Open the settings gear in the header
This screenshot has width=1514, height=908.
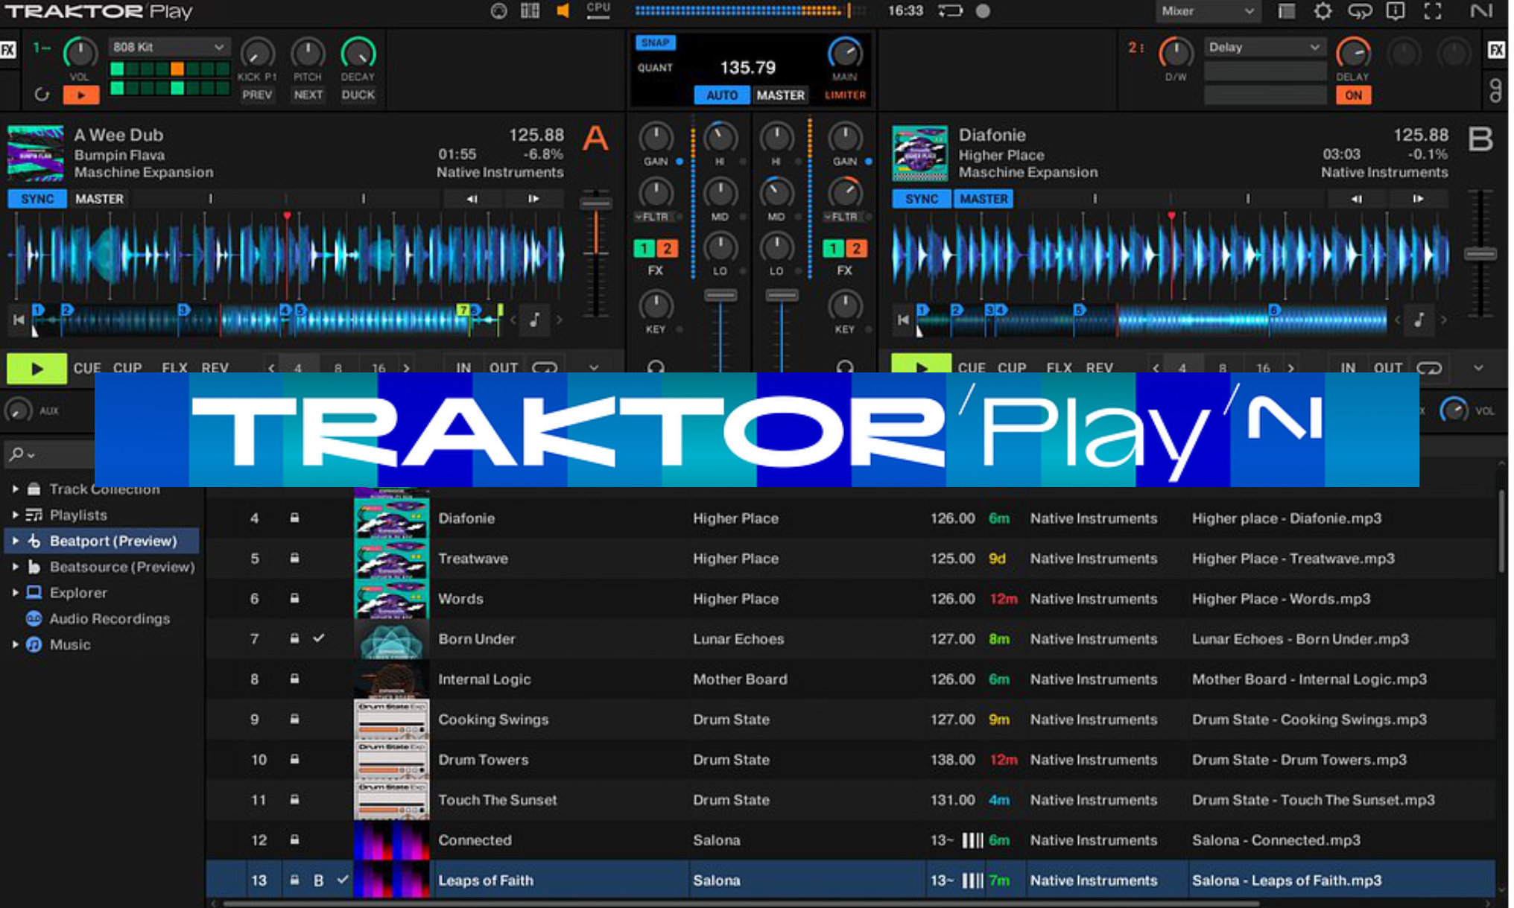tap(1323, 11)
